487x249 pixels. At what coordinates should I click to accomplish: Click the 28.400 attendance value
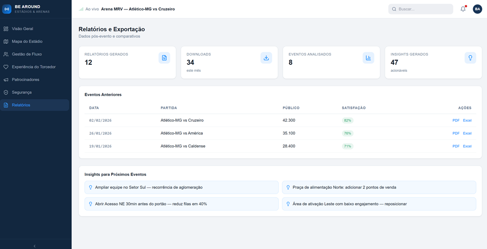pyautogui.click(x=289, y=146)
